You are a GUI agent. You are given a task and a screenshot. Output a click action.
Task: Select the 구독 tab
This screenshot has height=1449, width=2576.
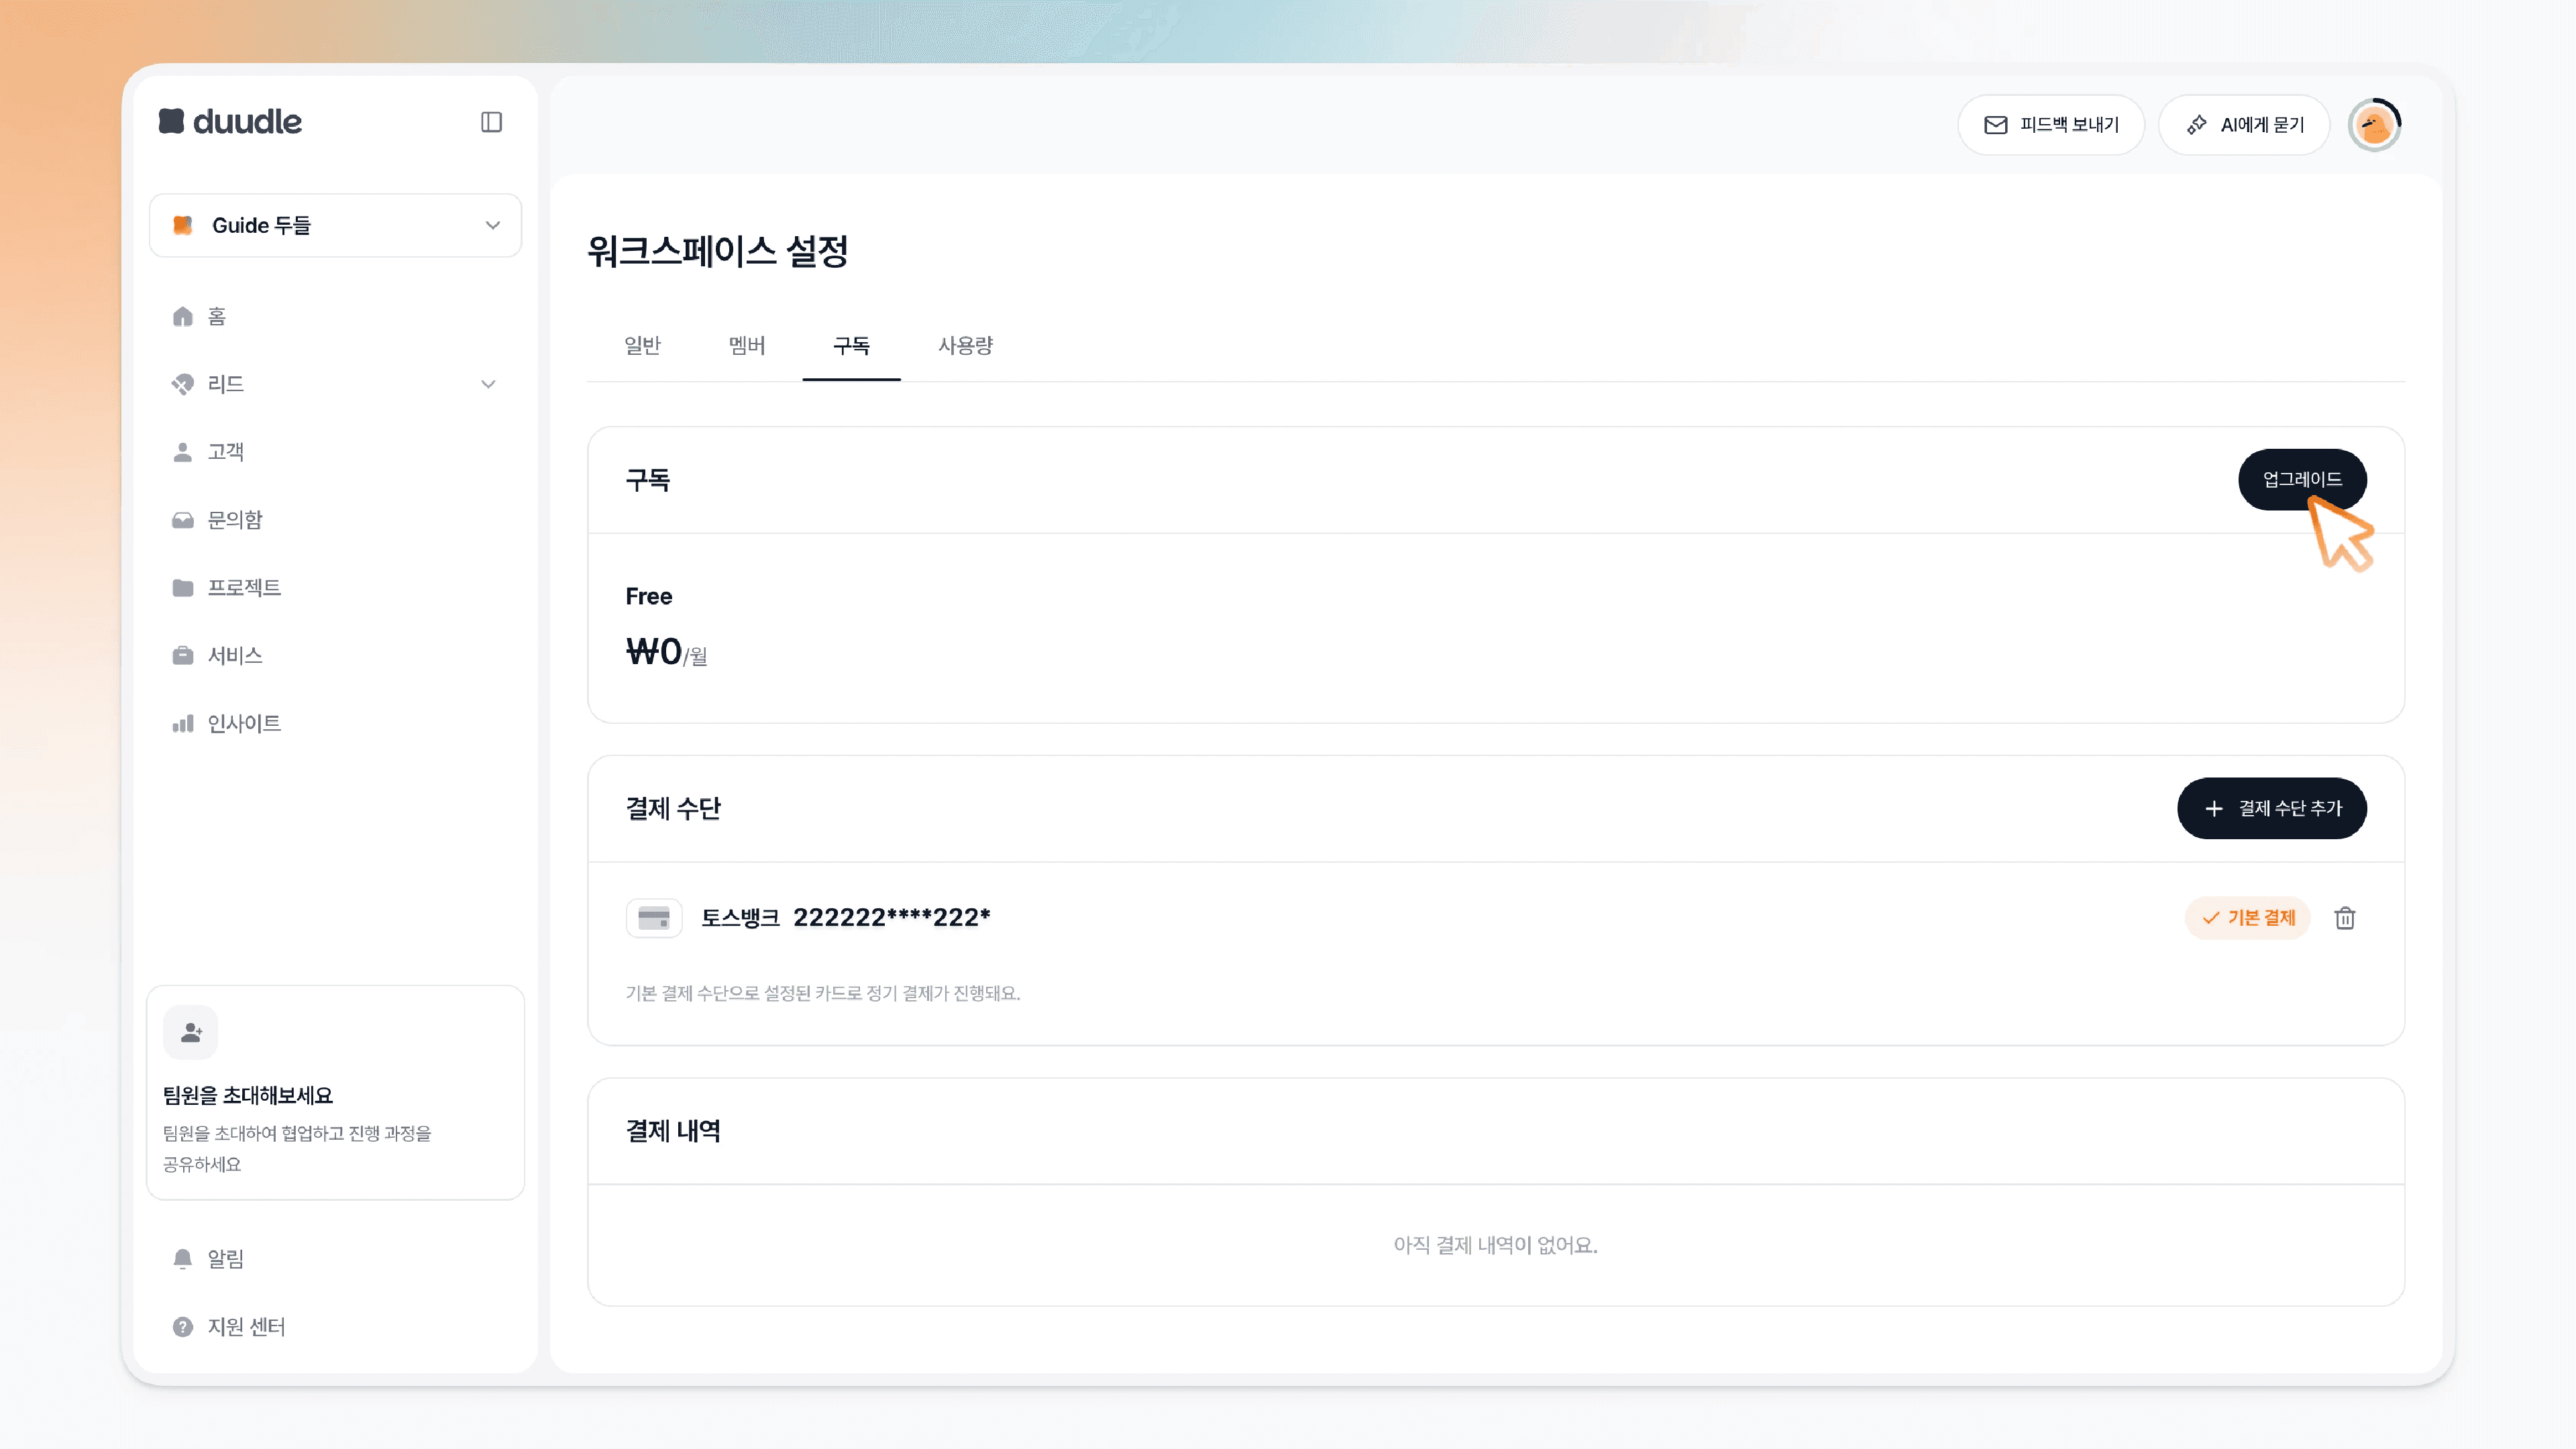coord(851,346)
